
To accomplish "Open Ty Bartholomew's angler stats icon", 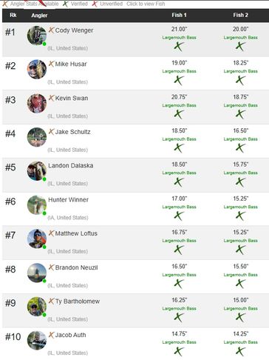I will pos(51,301).
